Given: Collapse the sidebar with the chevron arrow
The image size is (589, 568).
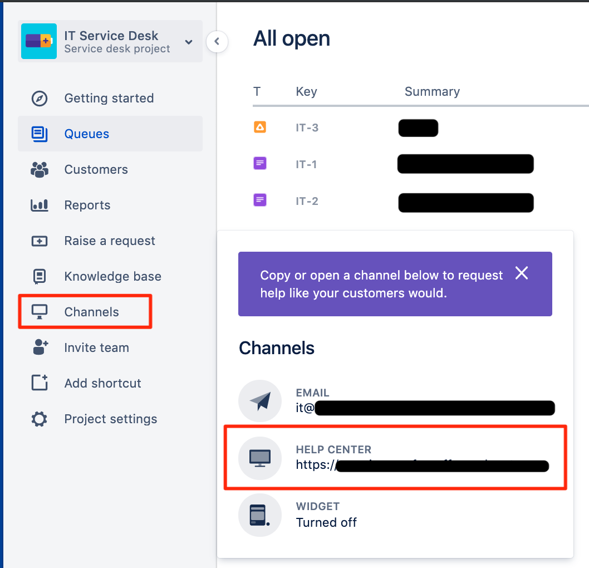Looking at the screenshot, I should click(x=217, y=42).
